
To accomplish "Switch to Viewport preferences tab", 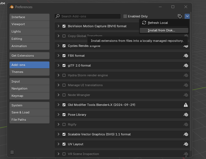I will [29, 24].
